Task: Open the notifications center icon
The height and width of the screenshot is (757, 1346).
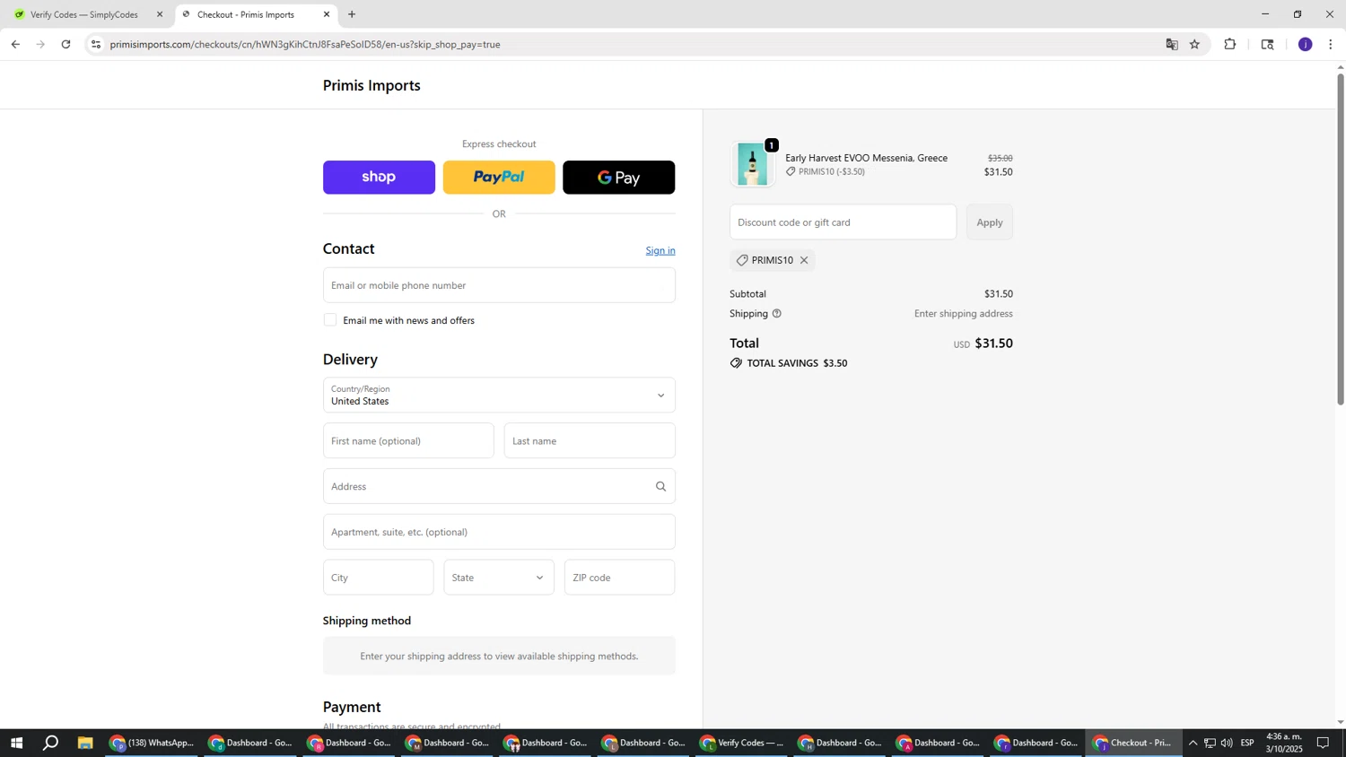Action: (1323, 743)
